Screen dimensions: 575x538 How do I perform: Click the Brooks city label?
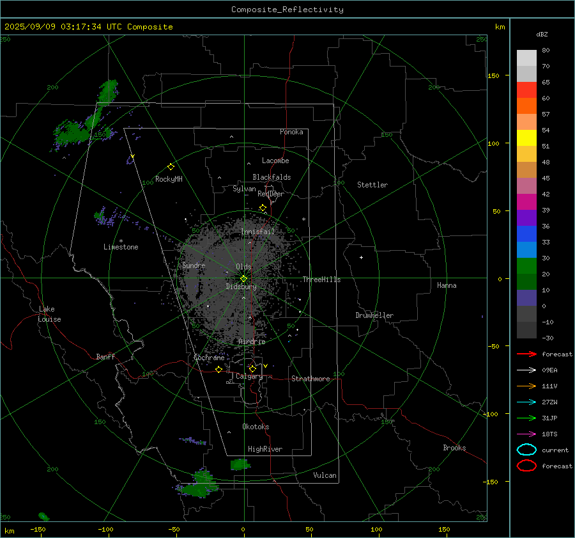454,448
